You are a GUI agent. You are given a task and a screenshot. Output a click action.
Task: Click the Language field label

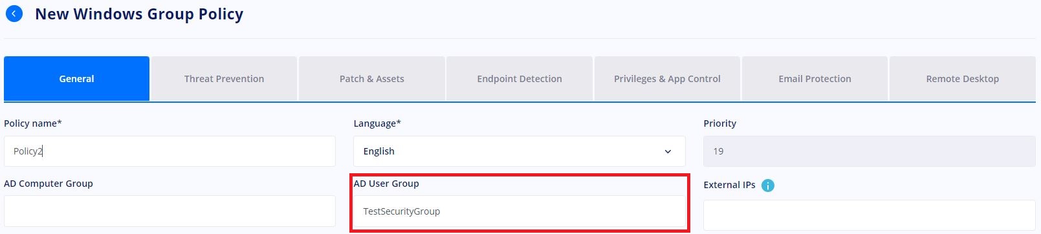pos(377,123)
